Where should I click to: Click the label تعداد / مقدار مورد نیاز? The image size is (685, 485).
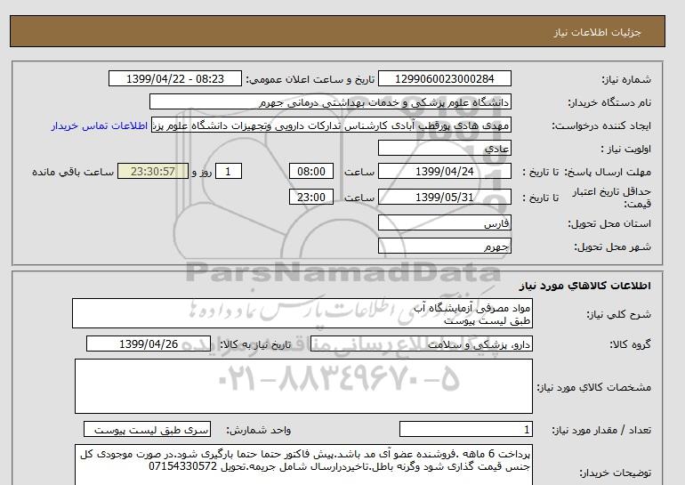point(601,430)
